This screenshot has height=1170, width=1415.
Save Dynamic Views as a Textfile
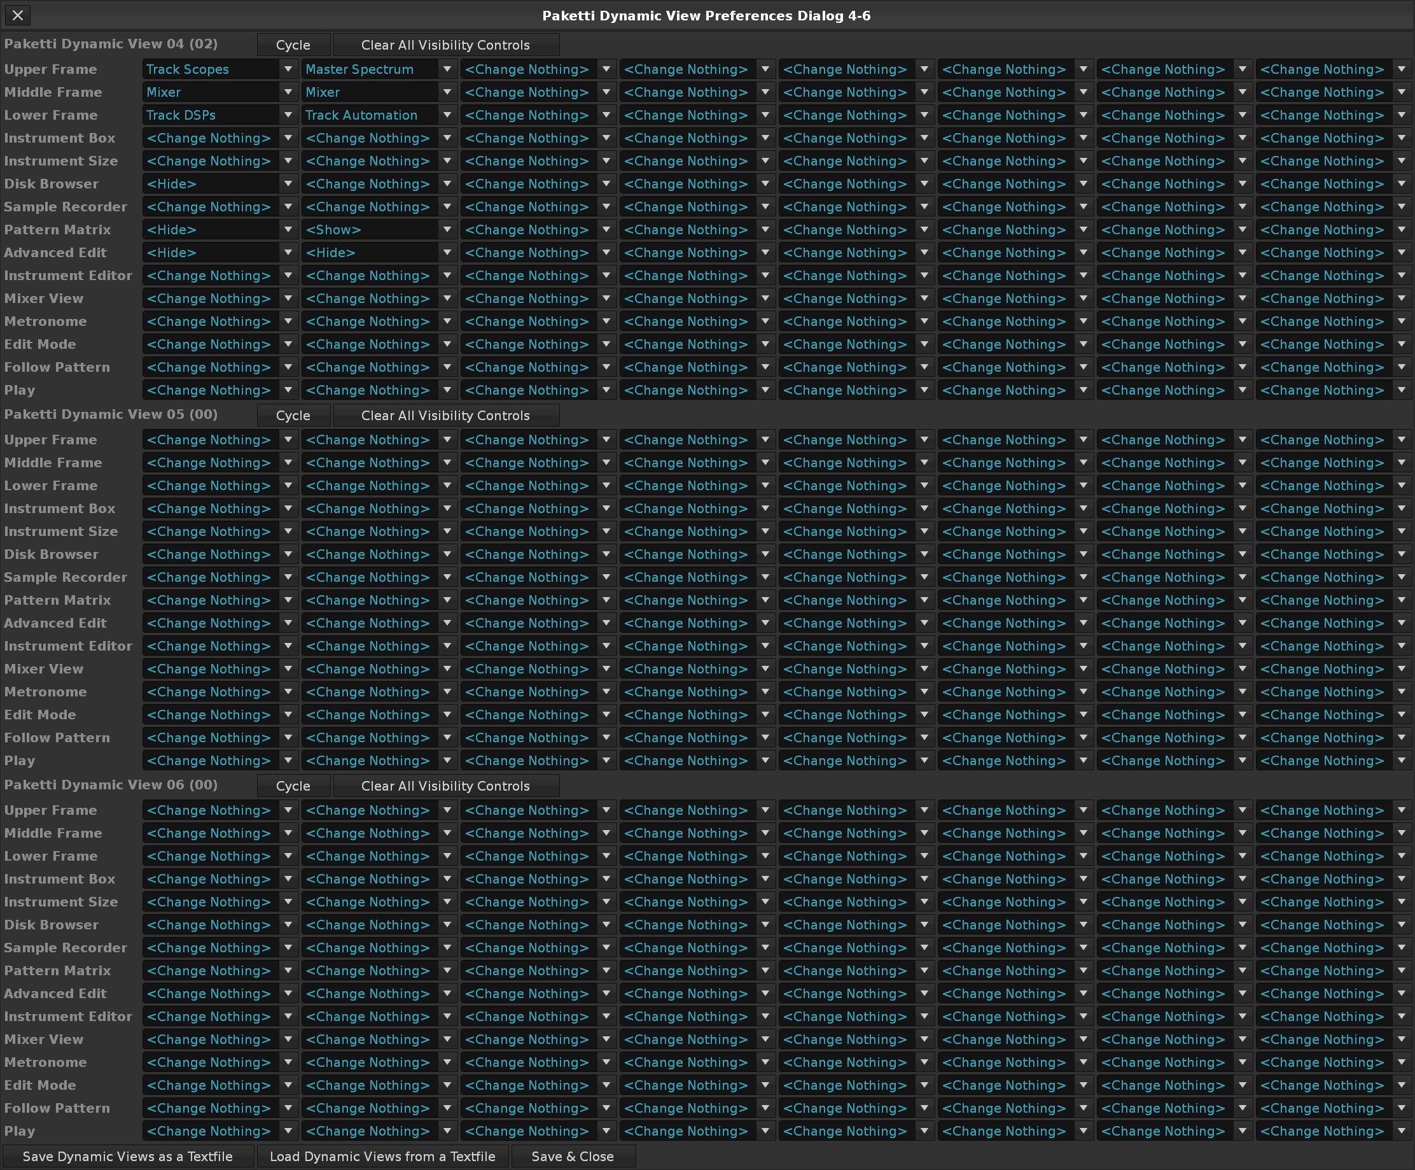coord(128,1157)
